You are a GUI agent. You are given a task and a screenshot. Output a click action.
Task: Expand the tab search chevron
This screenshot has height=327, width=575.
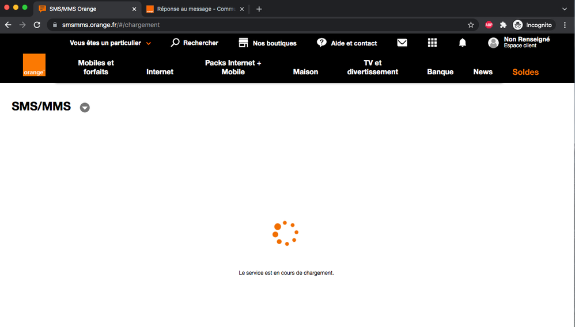tap(565, 9)
